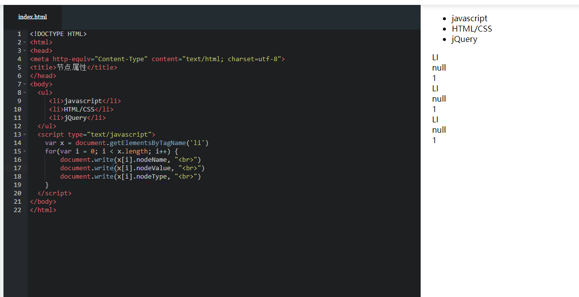Collapse the ul tag fold on line 8
Image resolution: width=579 pixels, height=297 pixels.
25,93
